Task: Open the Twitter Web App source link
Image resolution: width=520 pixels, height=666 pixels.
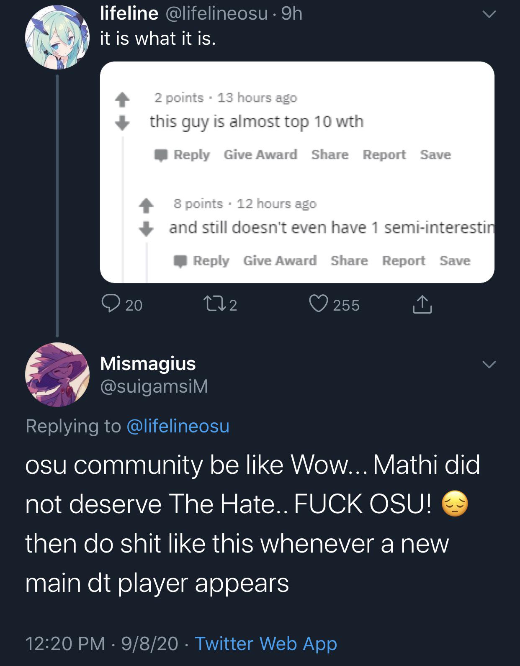Action: [266, 643]
